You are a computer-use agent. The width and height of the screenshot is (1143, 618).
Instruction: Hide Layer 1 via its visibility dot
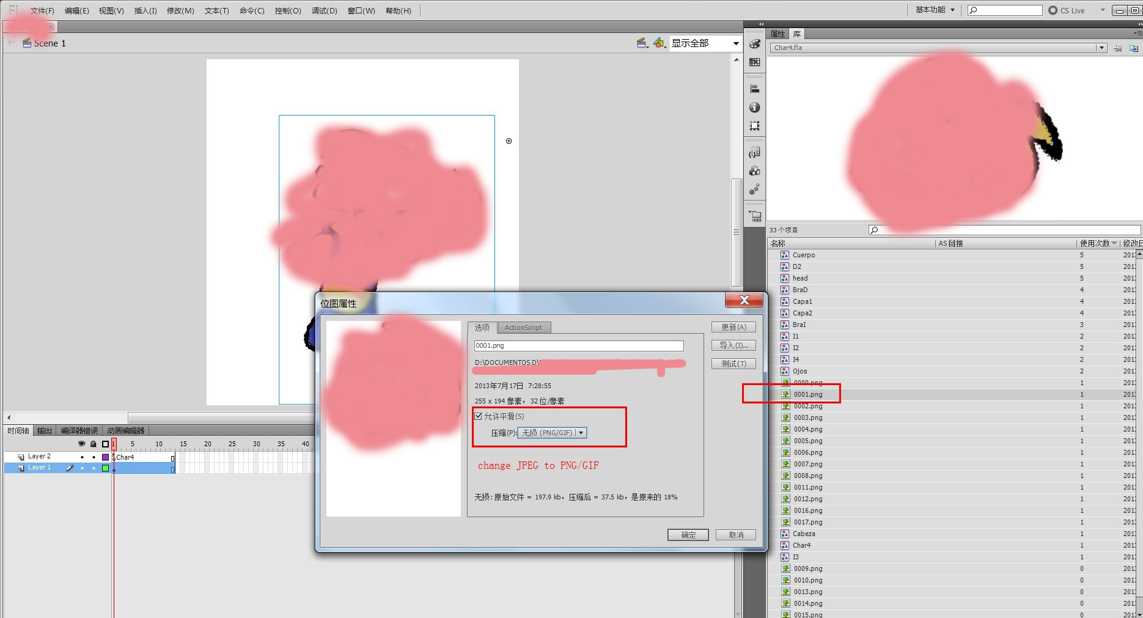[x=82, y=468]
